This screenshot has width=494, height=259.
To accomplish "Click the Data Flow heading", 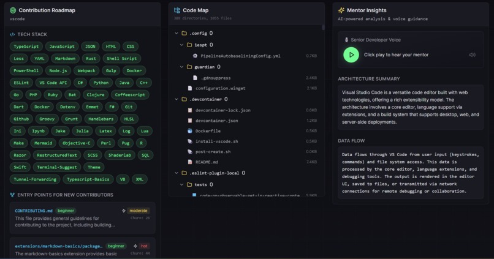I will pyautogui.click(x=351, y=141).
